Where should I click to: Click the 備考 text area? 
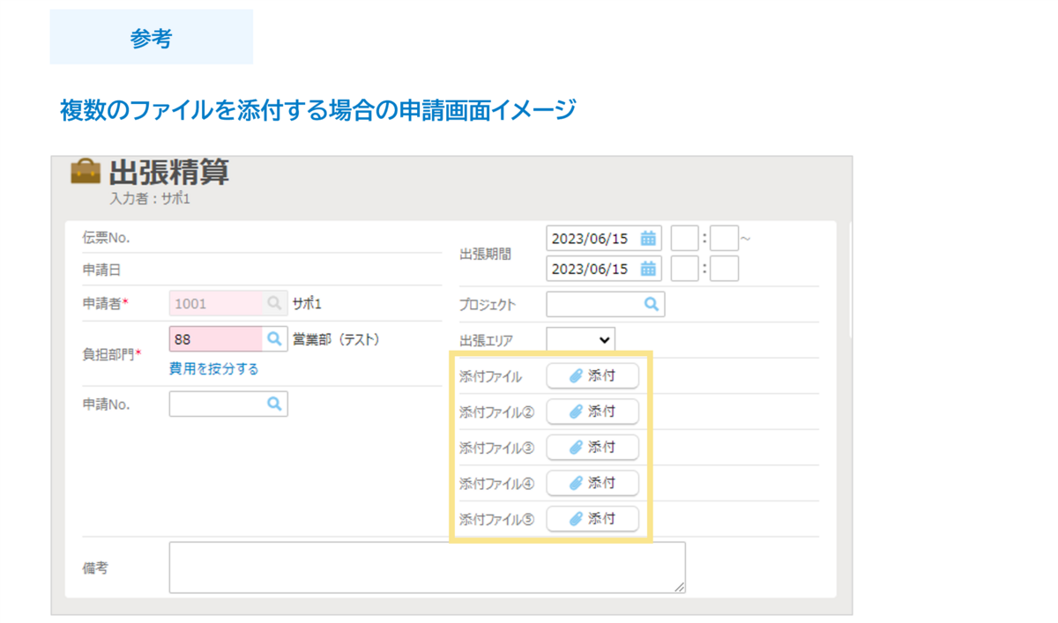coord(427,567)
